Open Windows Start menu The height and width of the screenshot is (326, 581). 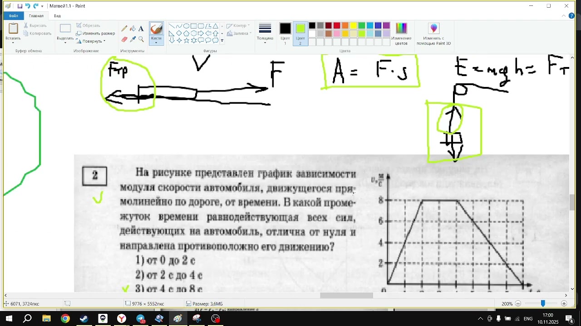[9, 319]
